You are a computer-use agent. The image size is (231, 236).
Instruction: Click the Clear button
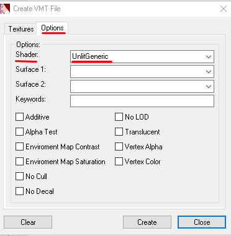(28, 222)
